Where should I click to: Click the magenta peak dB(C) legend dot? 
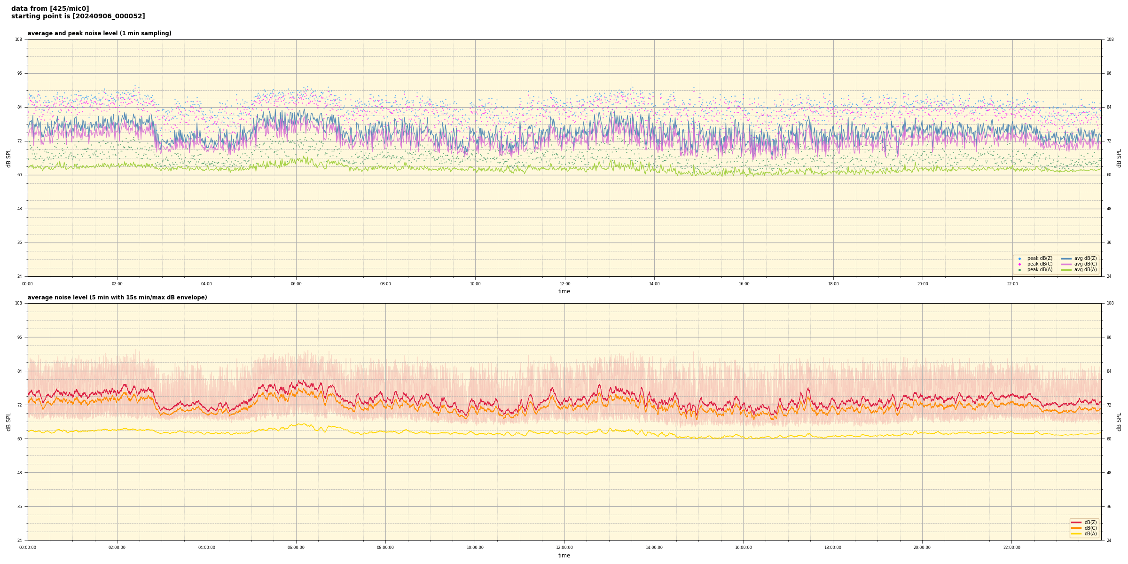(1019, 264)
